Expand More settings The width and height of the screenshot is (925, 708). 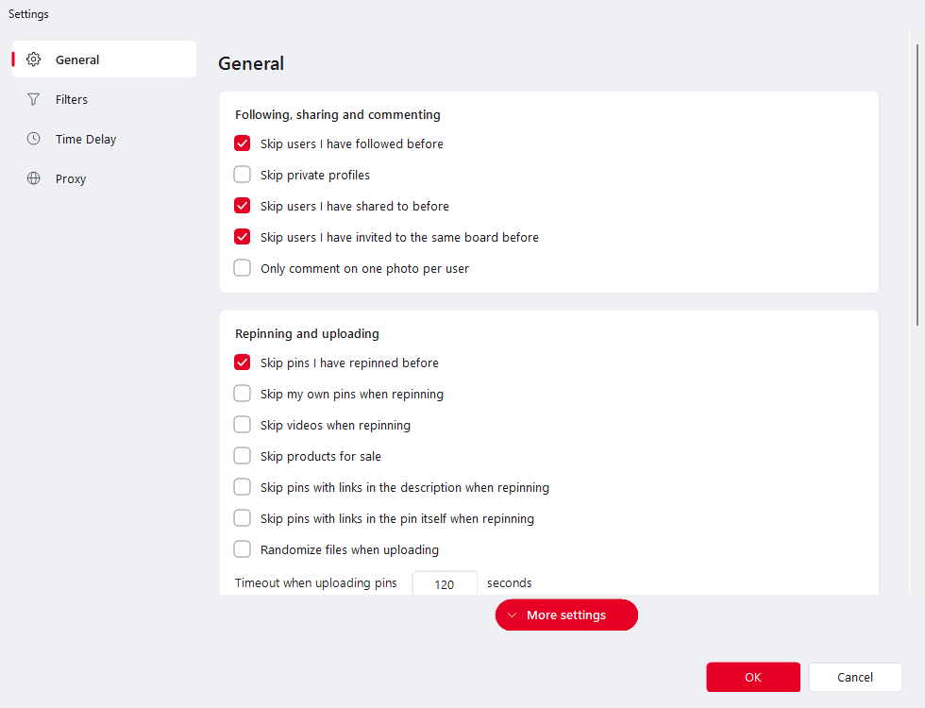(x=566, y=615)
